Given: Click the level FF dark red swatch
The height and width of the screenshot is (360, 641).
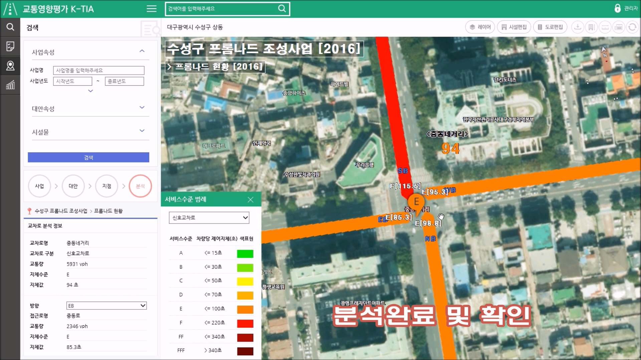Looking at the screenshot, I should coord(245,337).
